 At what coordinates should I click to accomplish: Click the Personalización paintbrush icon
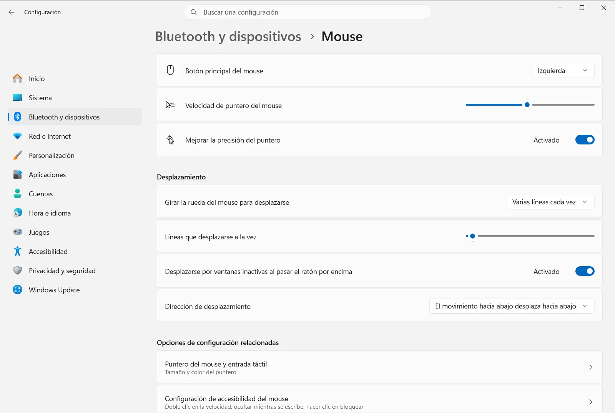click(17, 155)
